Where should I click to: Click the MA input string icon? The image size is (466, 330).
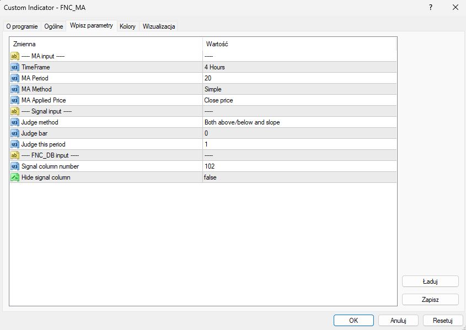[x=15, y=56]
